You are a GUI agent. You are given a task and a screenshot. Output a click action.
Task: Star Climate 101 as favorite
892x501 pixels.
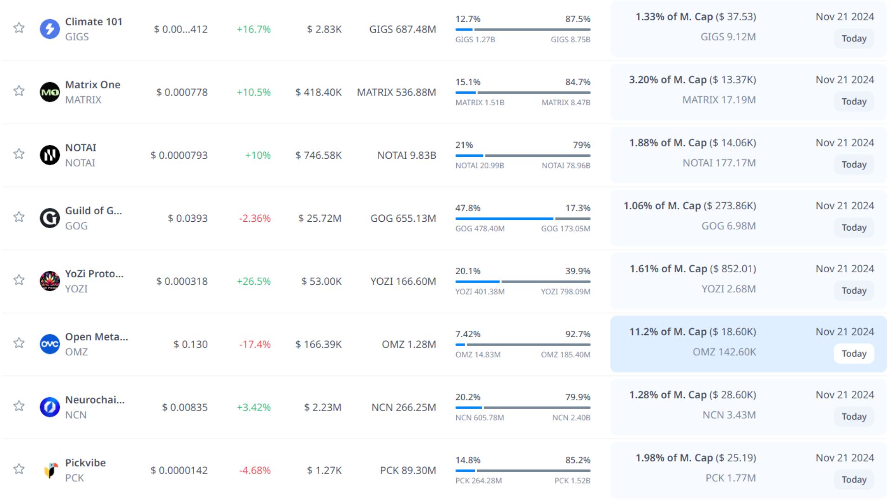click(19, 28)
